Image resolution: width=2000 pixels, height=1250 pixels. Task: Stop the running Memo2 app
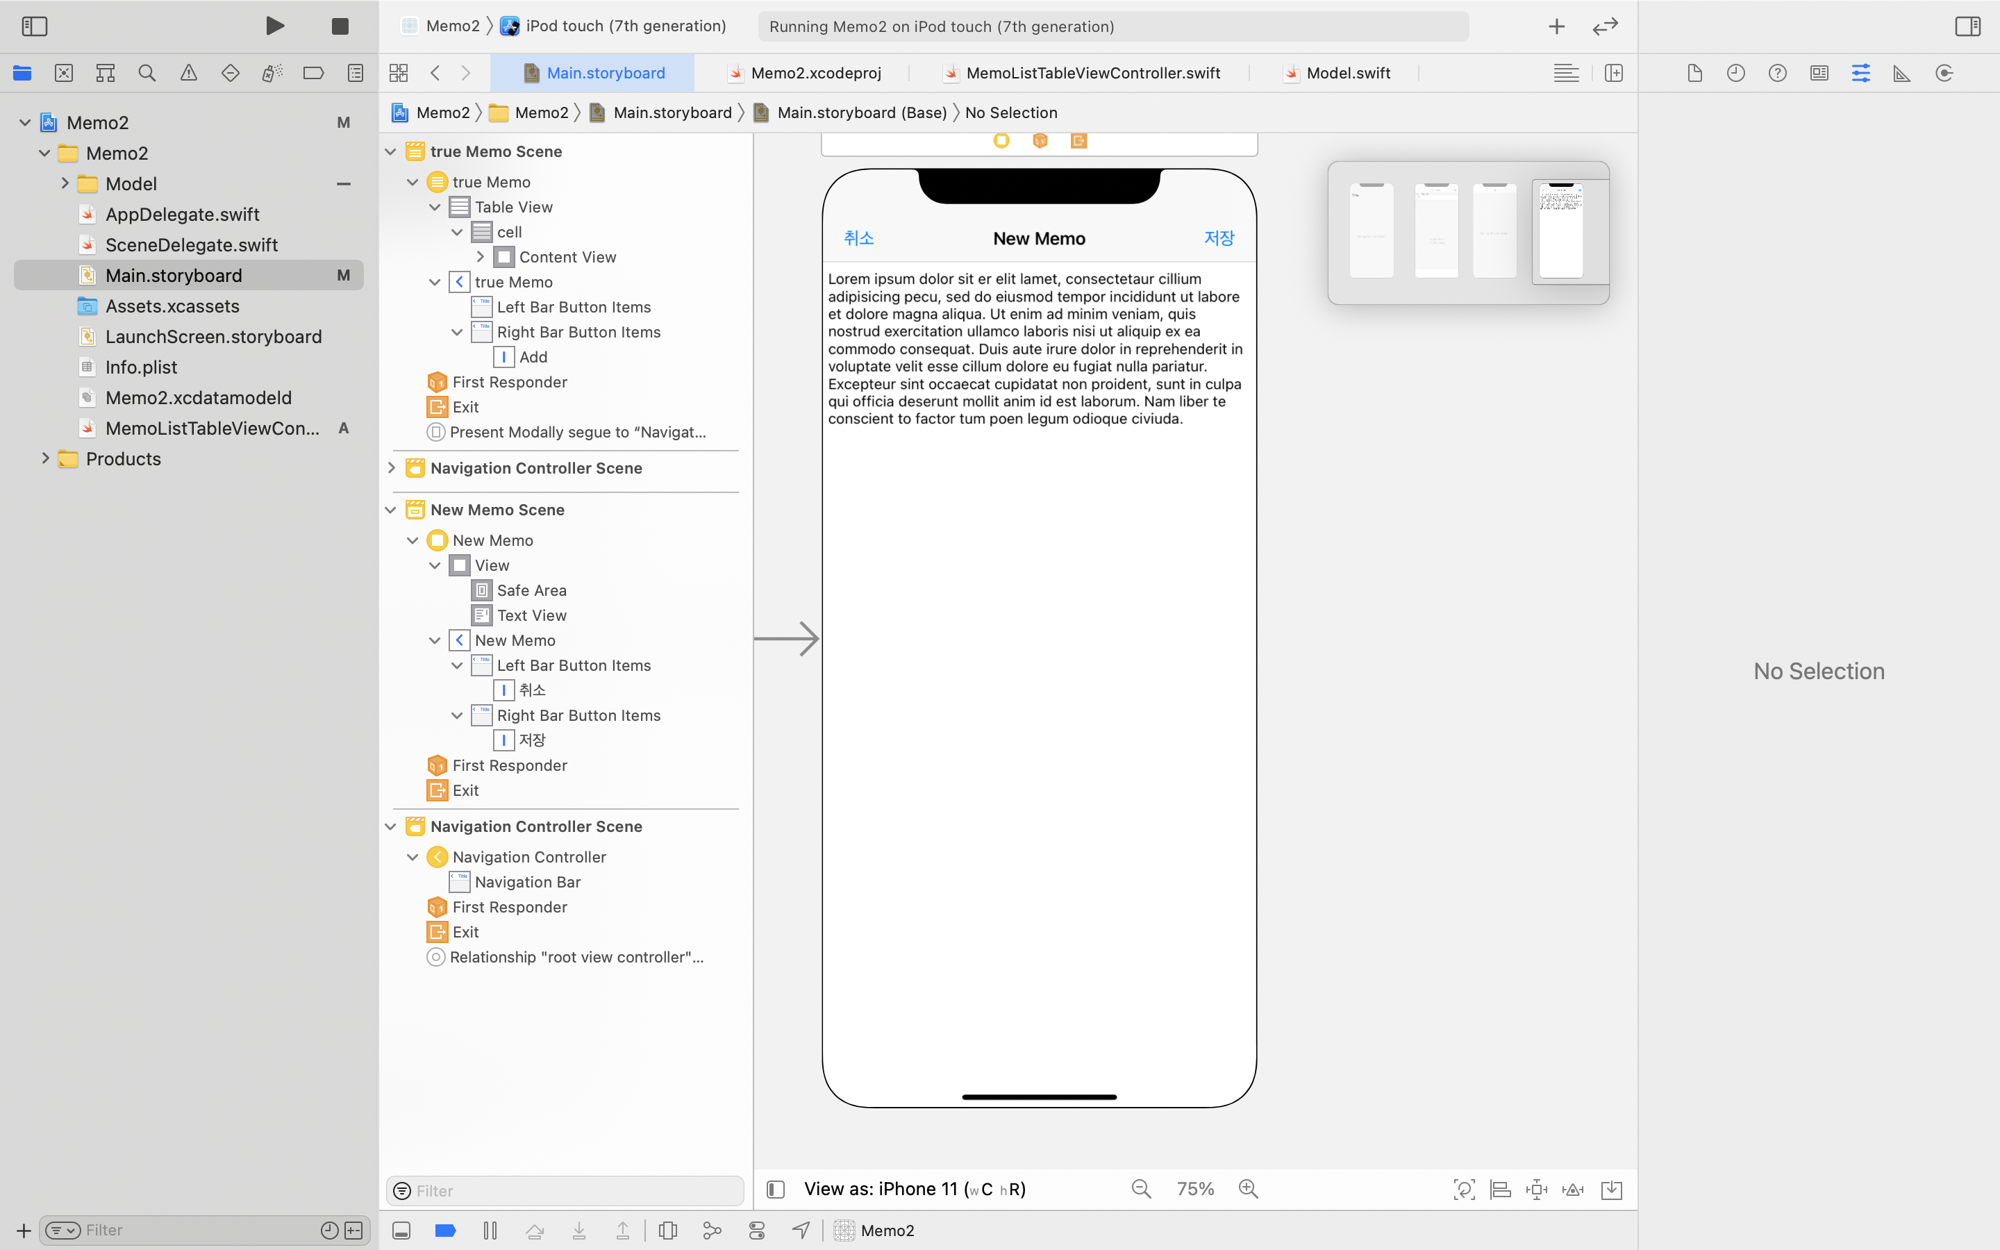pyautogui.click(x=340, y=26)
